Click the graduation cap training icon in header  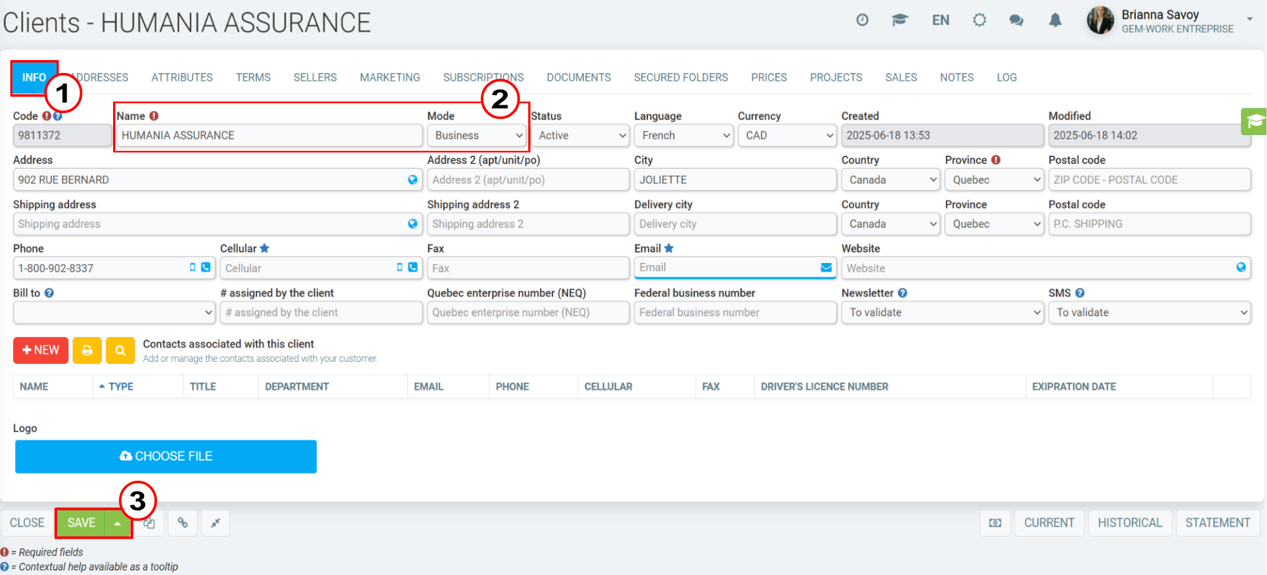coord(900,20)
